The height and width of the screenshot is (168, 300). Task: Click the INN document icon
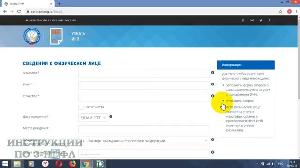pos(56,36)
